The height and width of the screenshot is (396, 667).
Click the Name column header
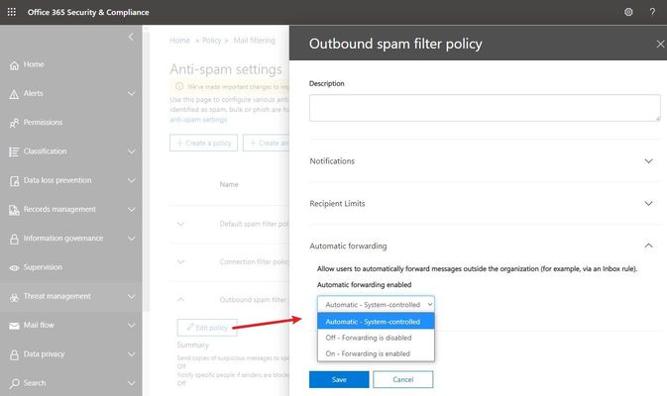tap(229, 184)
